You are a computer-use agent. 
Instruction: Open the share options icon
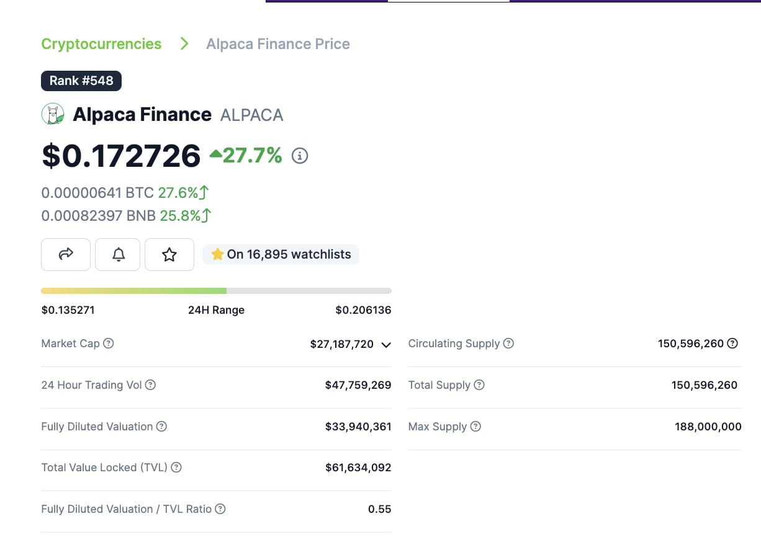[65, 254]
